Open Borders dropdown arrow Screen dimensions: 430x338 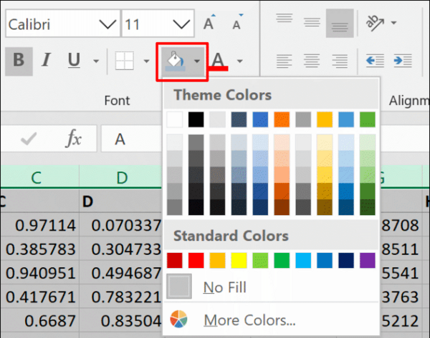click(x=146, y=61)
